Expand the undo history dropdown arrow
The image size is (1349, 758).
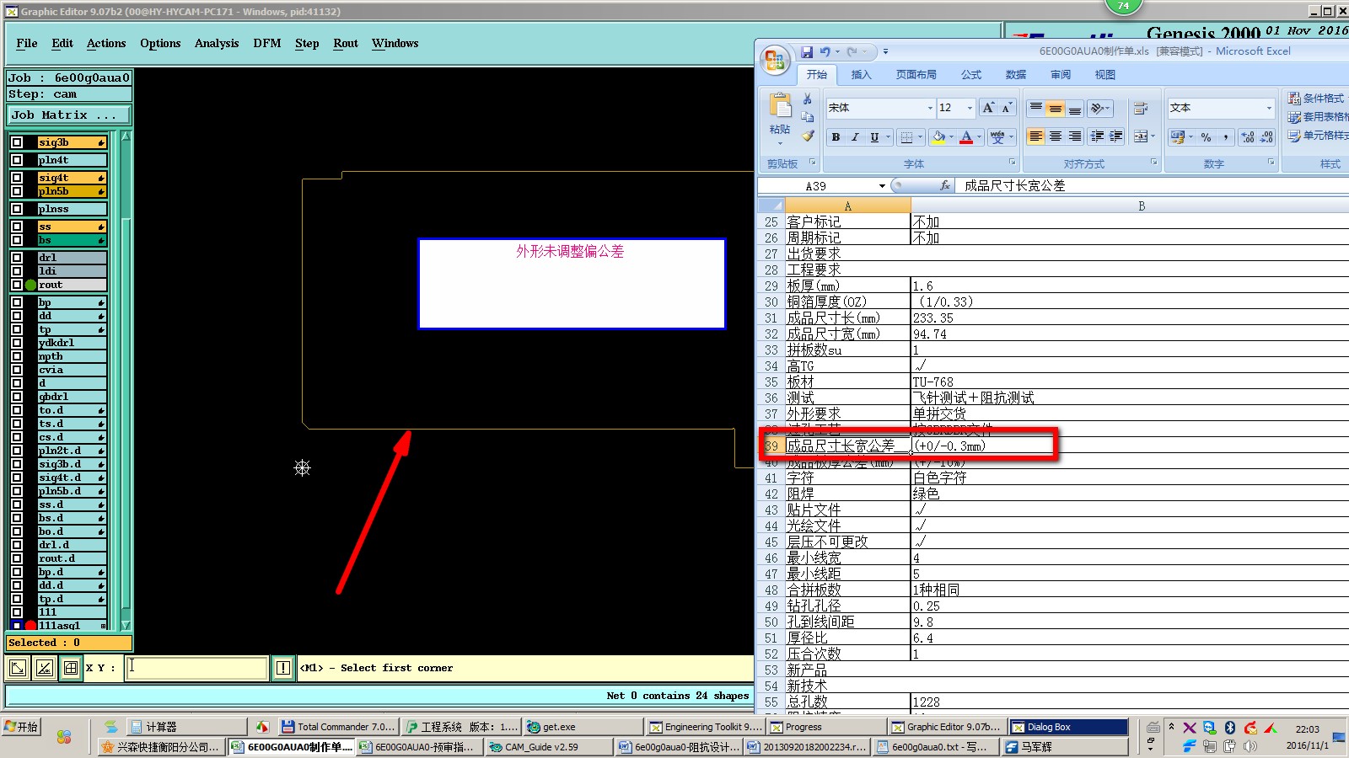click(x=837, y=51)
